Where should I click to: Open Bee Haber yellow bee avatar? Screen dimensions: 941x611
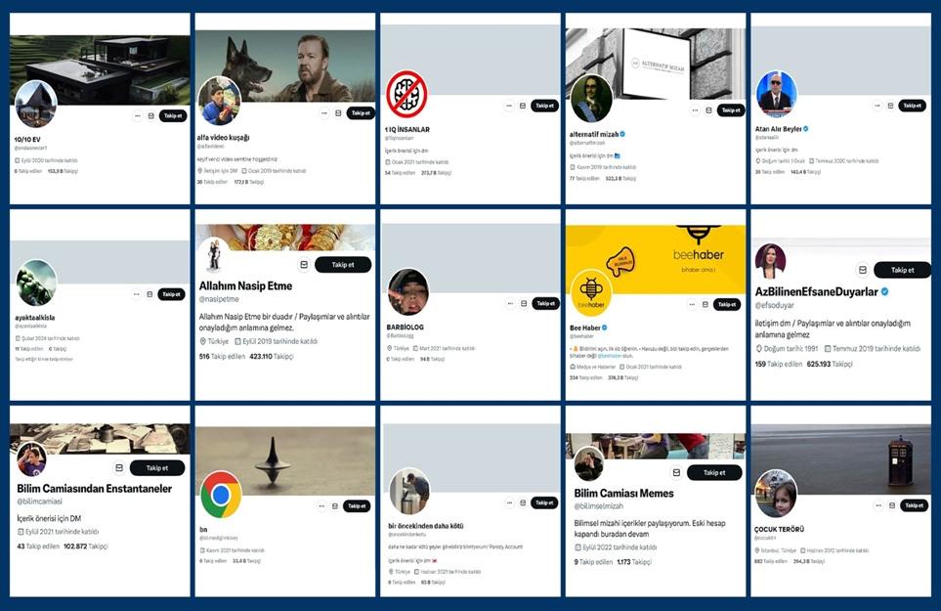tap(591, 292)
